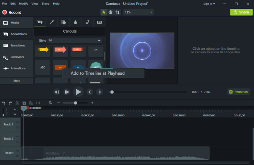Select the arrow Edit mode tool
254x165 pixels.
point(104,12)
